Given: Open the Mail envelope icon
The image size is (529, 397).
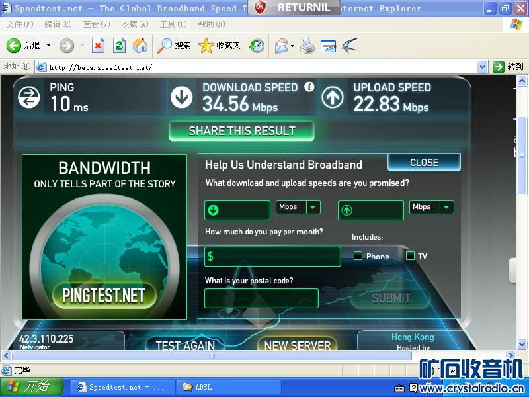Looking at the screenshot, I should coord(282,46).
